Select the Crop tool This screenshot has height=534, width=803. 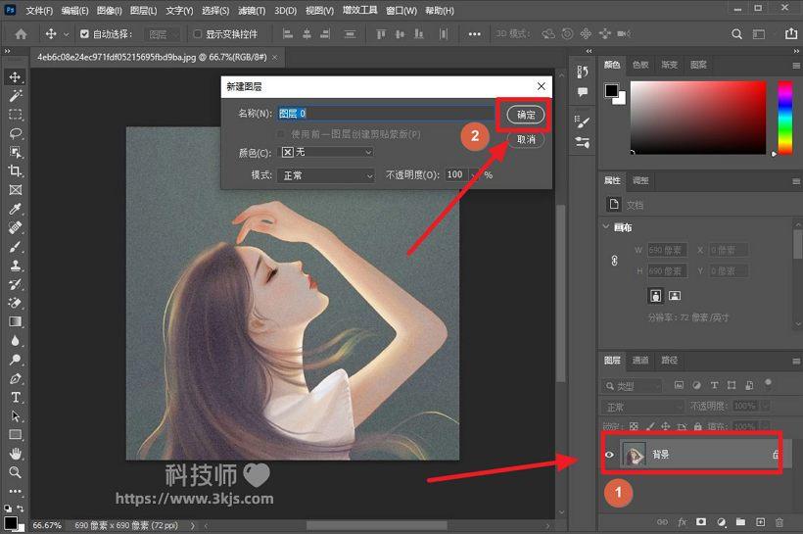(16, 171)
